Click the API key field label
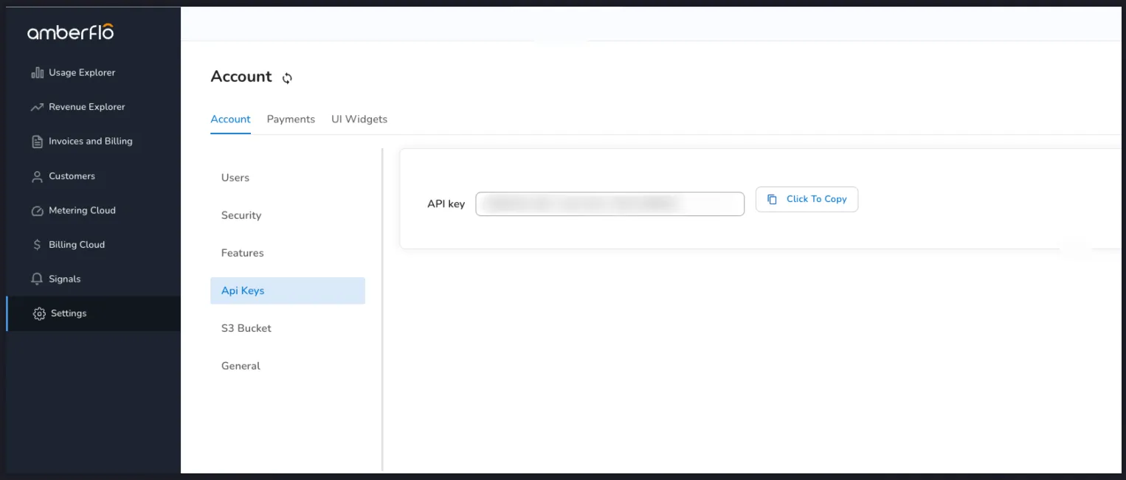 pyautogui.click(x=446, y=204)
